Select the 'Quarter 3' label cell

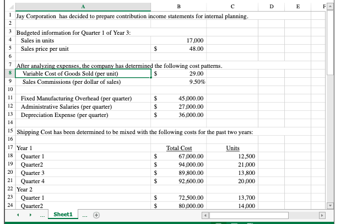coord(83,173)
